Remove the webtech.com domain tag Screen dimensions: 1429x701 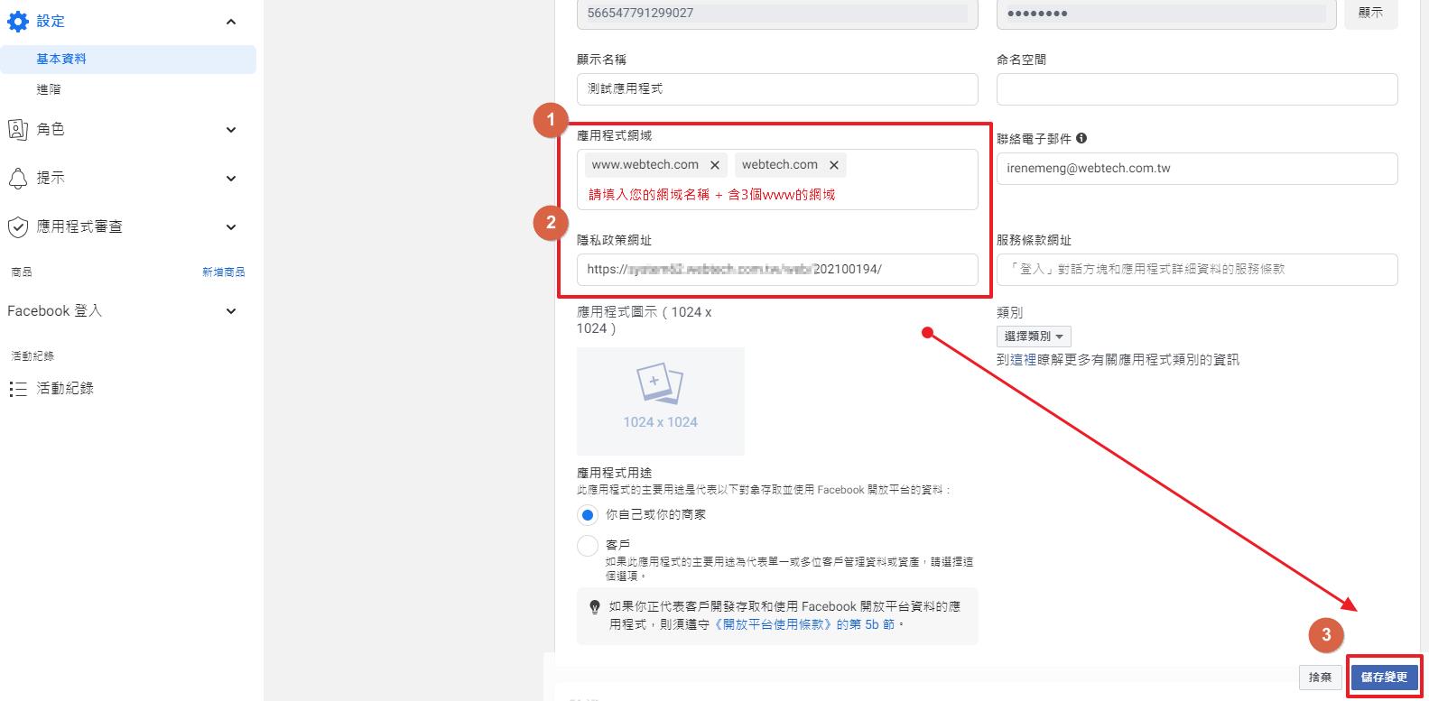[x=834, y=165]
